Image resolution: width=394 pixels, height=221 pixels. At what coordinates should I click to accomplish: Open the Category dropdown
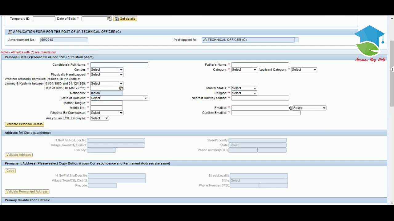point(244,70)
